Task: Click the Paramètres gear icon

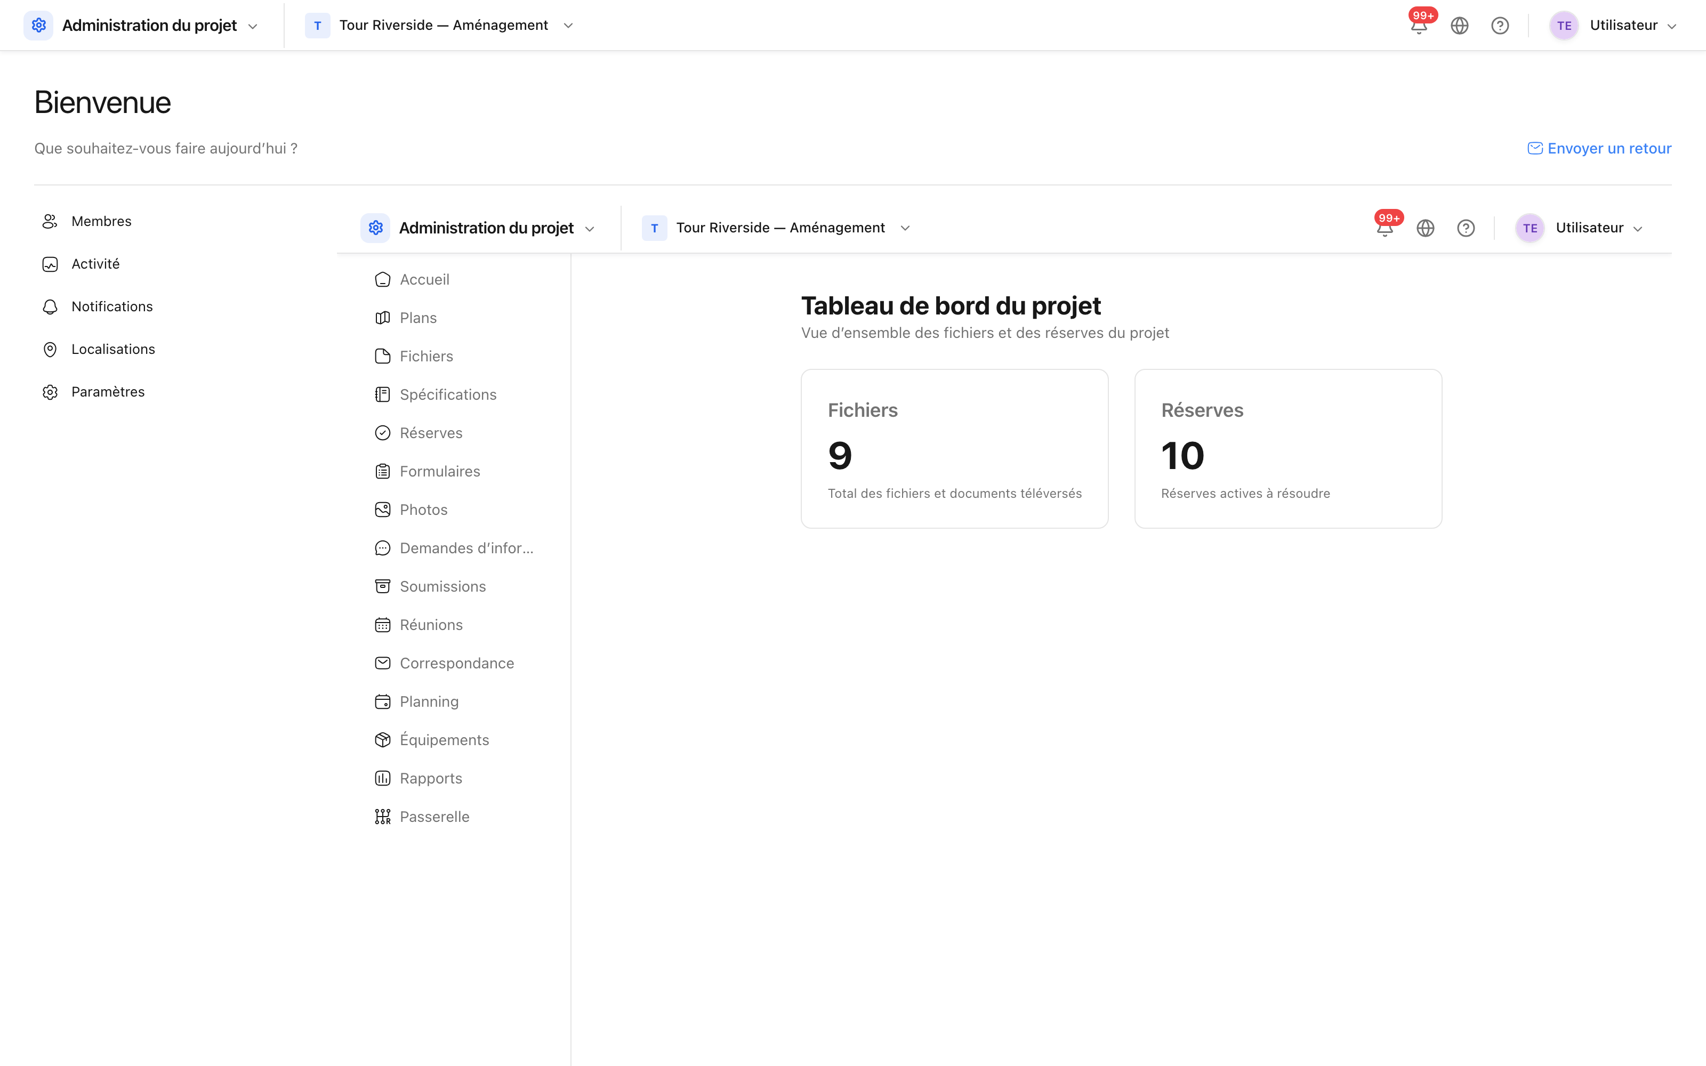Action: coord(50,392)
